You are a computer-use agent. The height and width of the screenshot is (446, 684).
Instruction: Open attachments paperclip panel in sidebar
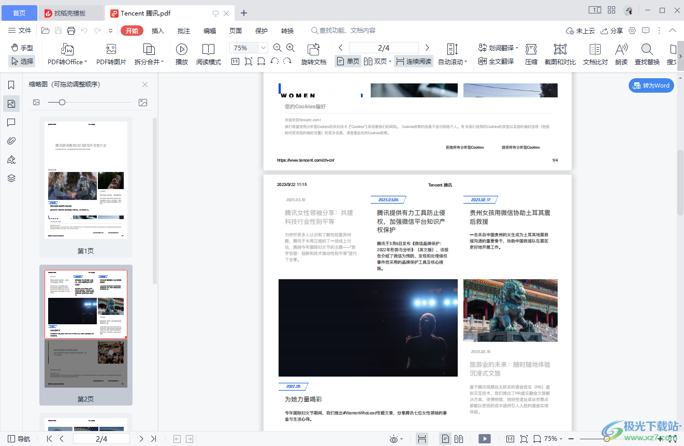pyautogui.click(x=11, y=141)
